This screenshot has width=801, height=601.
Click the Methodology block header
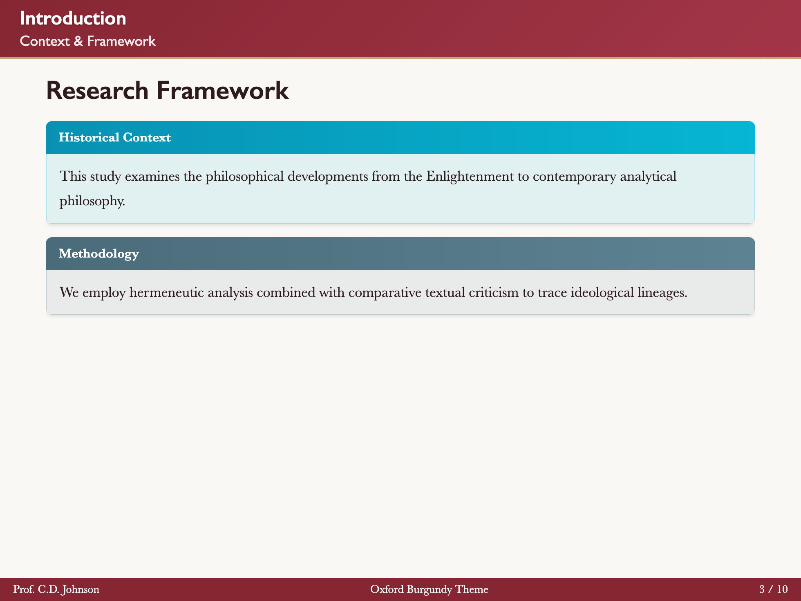(x=99, y=253)
